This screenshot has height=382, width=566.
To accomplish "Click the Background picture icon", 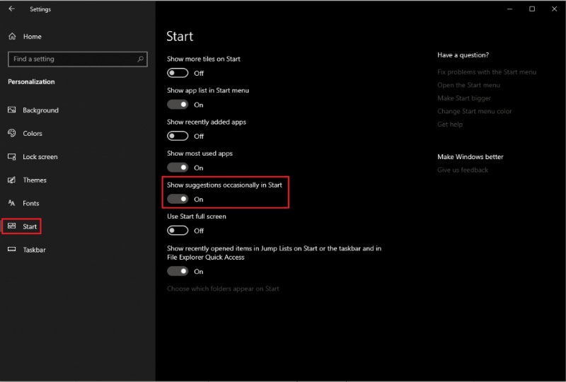I will [x=12, y=110].
